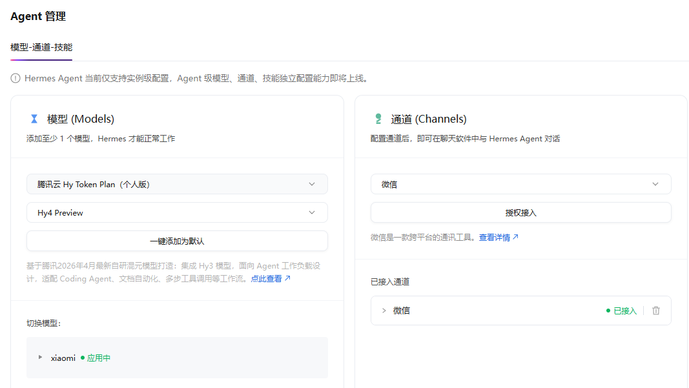Click the Agent 管理 page title

click(x=38, y=16)
